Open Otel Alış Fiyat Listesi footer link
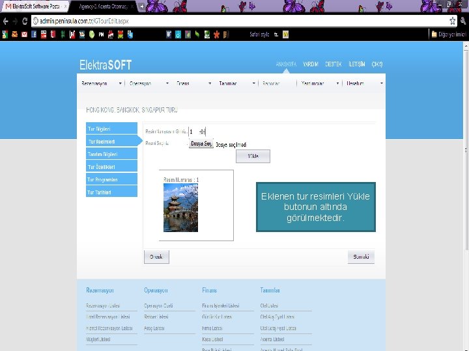The image size is (469, 351). [277, 317]
